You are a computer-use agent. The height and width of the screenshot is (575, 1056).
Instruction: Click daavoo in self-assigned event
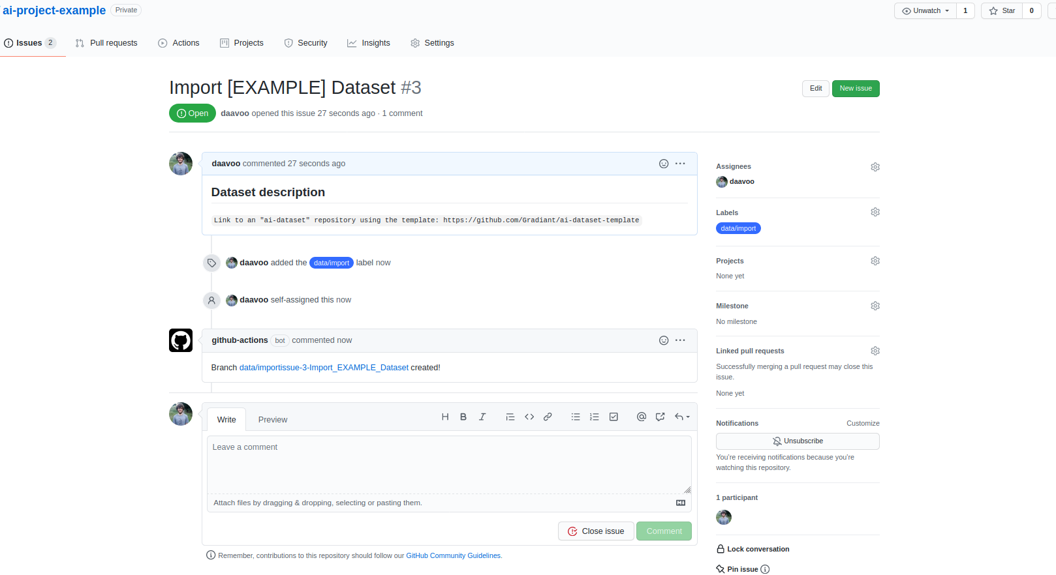point(254,300)
